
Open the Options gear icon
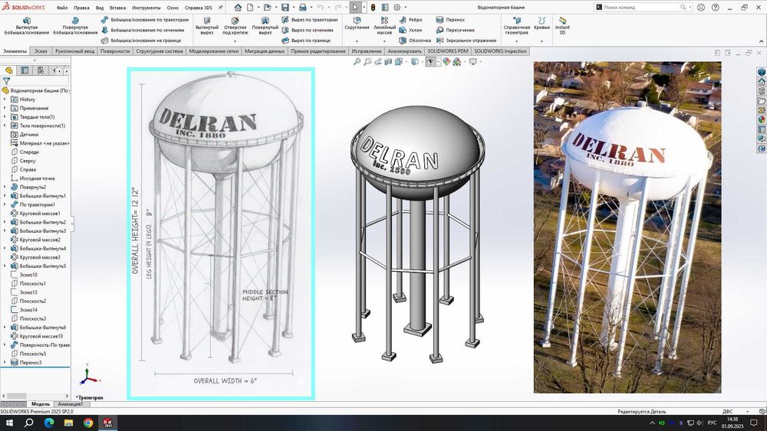[397, 8]
